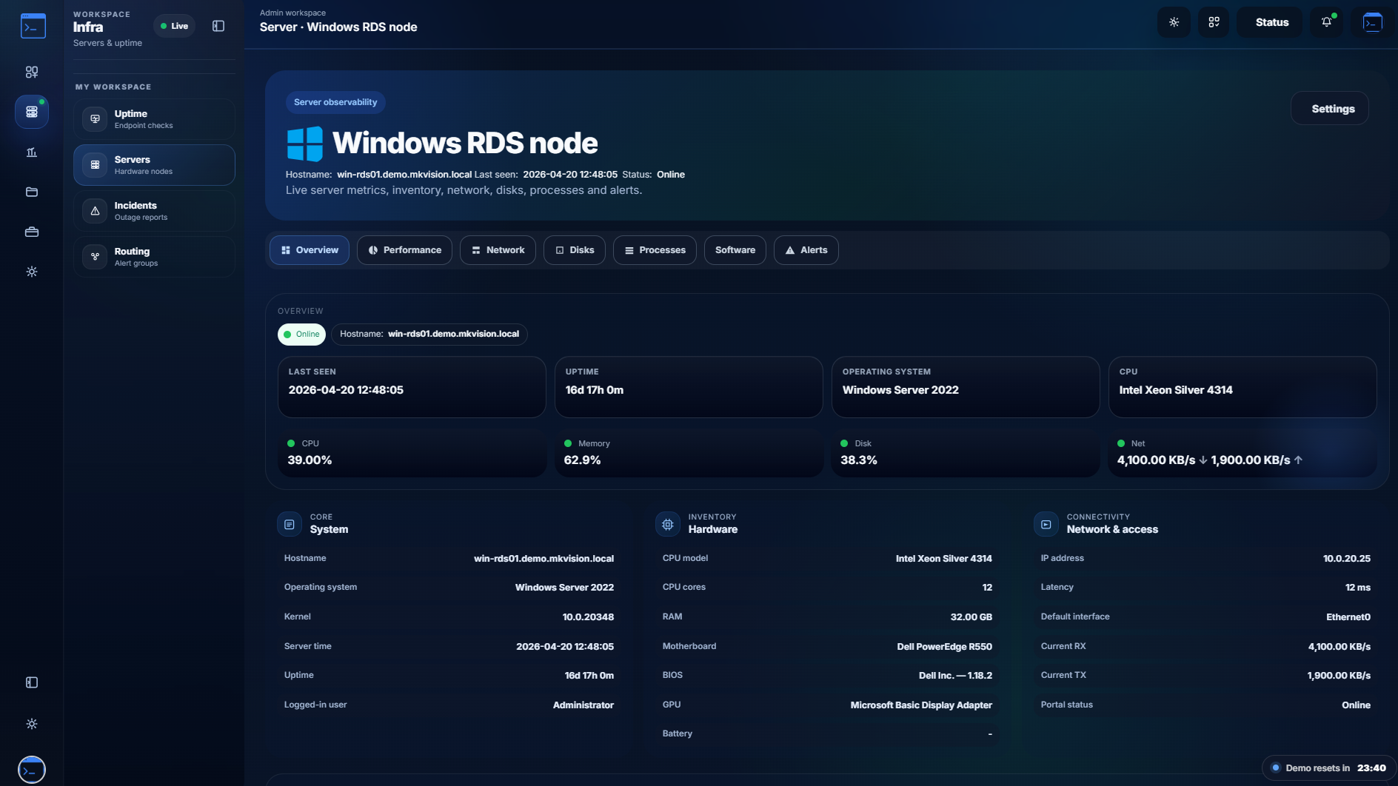Open server Settings
This screenshot has height=786, width=1398.
tap(1330, 108)
